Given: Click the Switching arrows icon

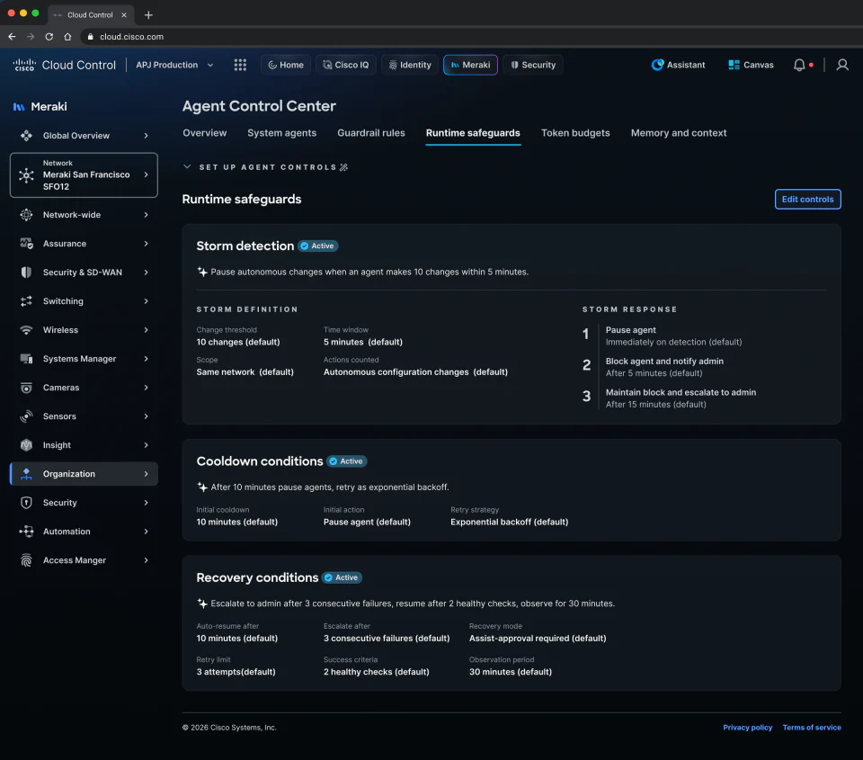Looking at the screenshot, I should (26, 301).
